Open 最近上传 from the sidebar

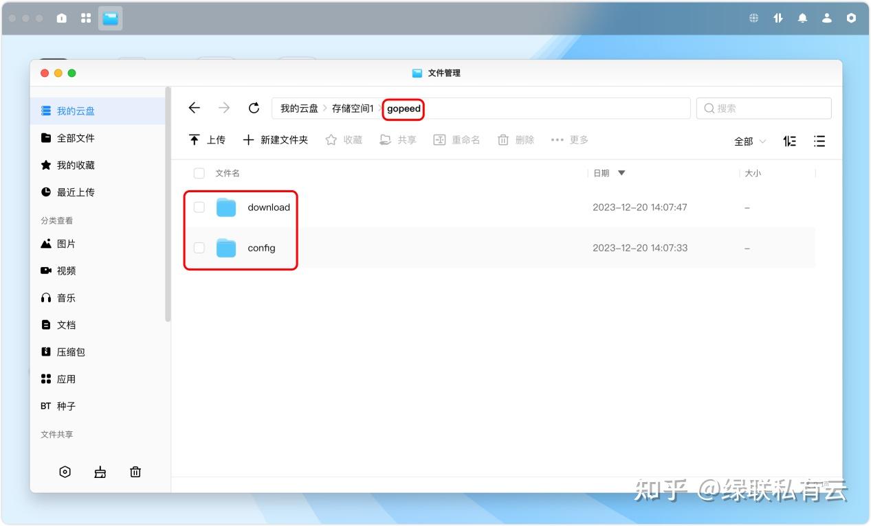click(67, 192)
